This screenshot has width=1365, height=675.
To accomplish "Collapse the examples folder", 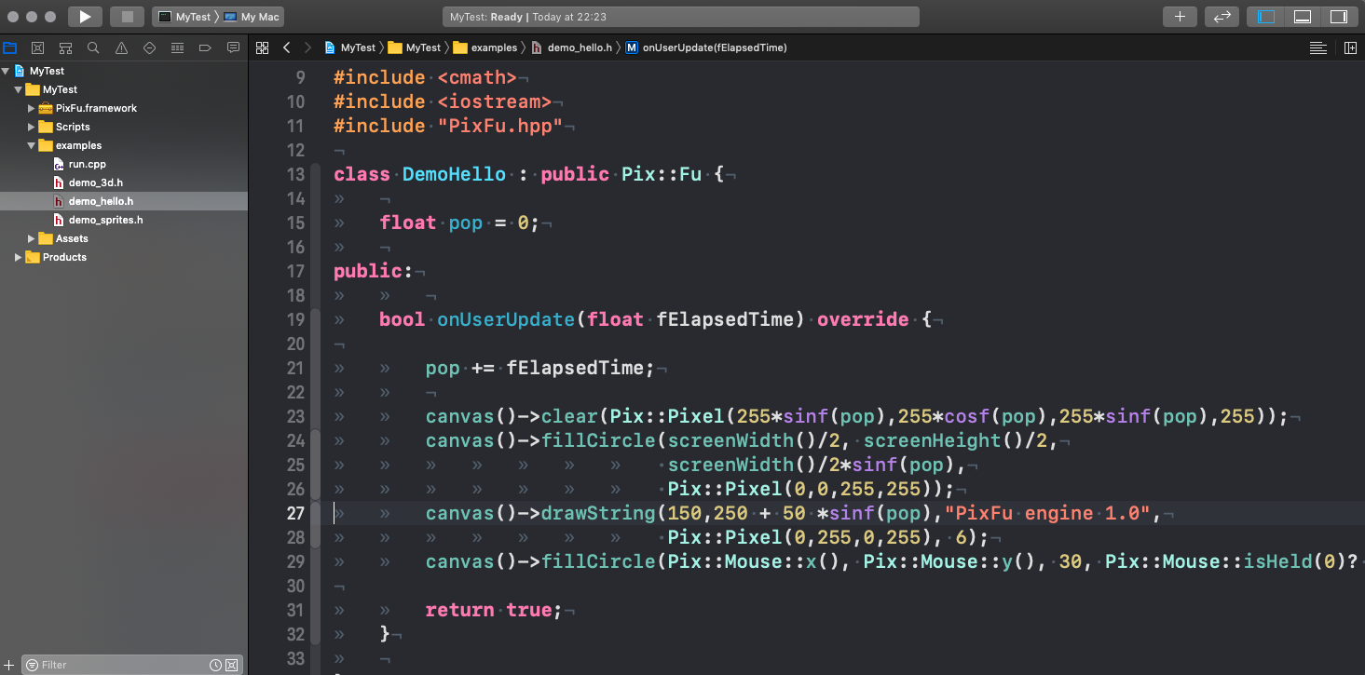I will coord(32,145).
